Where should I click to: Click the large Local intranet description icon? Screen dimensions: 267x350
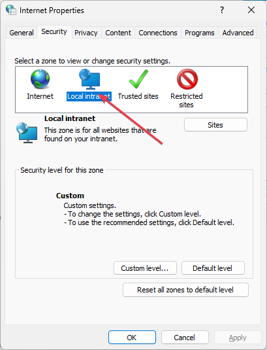click(x=27, y=133)
